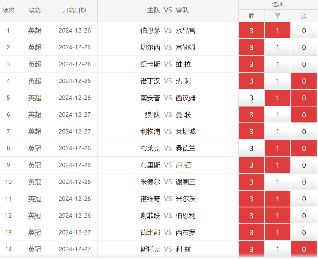The height and width of the screenshot is (259, 318).
Task: Select loss option 0 for 谢菲联 VS 伯恩利
Action: coord(304,216)
